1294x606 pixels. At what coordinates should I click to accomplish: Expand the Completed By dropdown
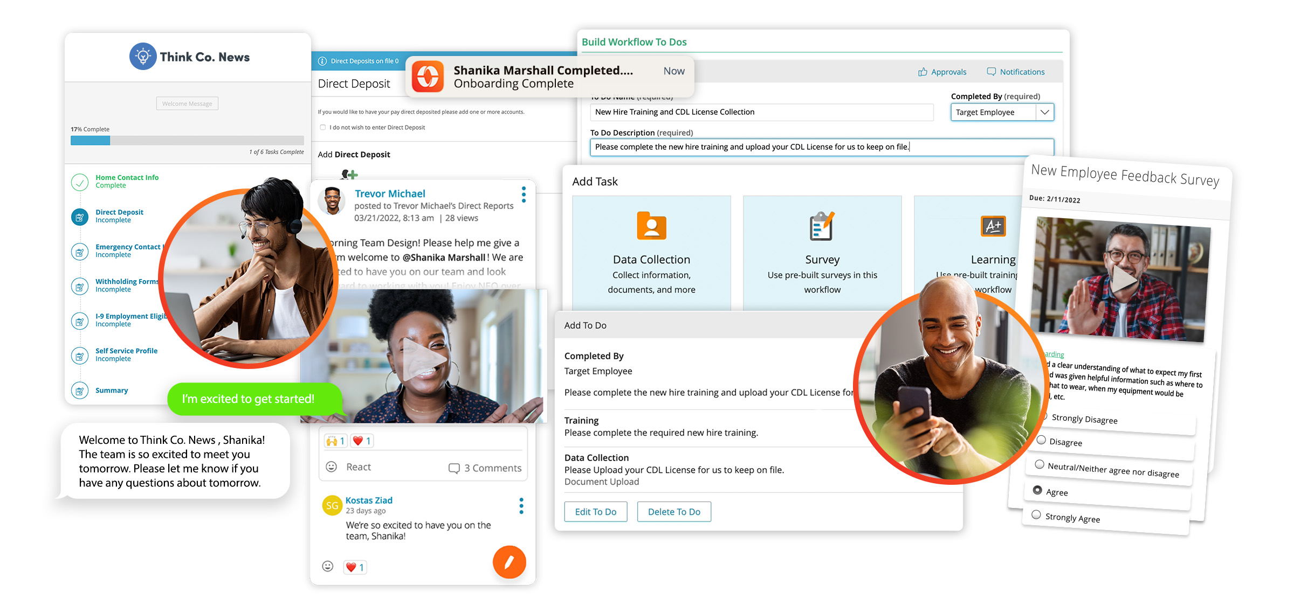pos(1044,112)
